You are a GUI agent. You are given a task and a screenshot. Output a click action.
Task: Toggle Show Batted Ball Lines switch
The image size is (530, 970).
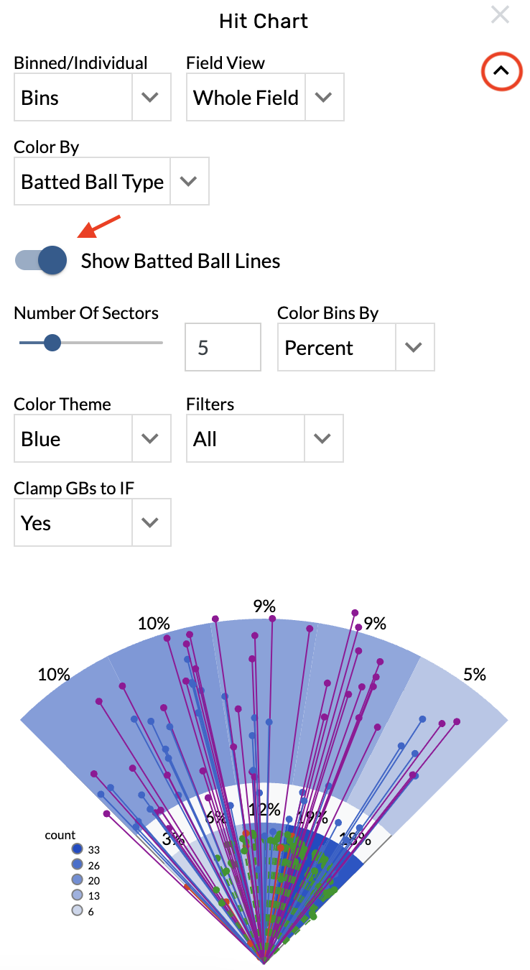(42, 260)
